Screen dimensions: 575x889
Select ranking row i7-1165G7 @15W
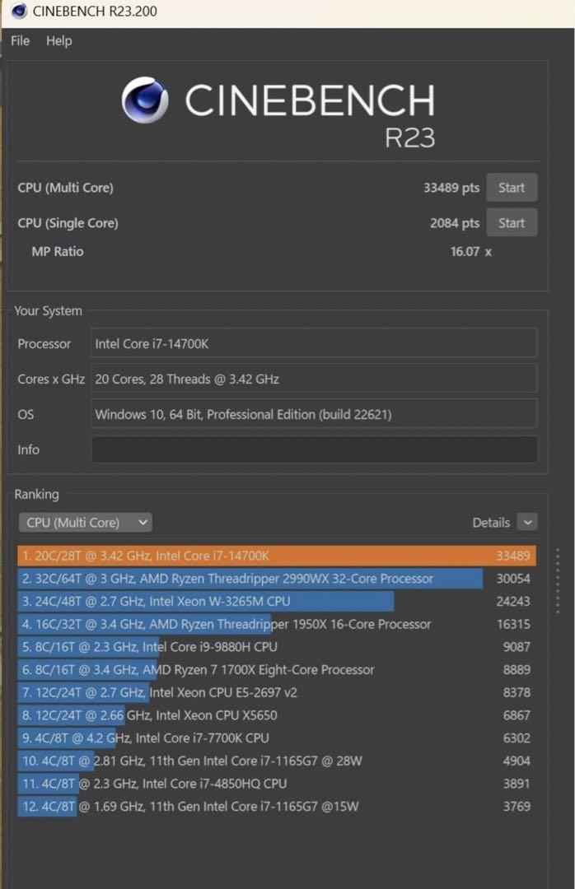277,806
